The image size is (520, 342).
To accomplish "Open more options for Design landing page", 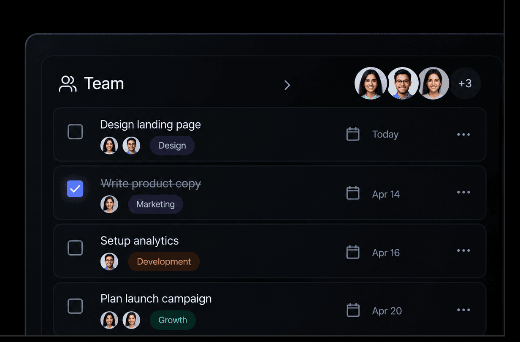I will tap(463, 135).
